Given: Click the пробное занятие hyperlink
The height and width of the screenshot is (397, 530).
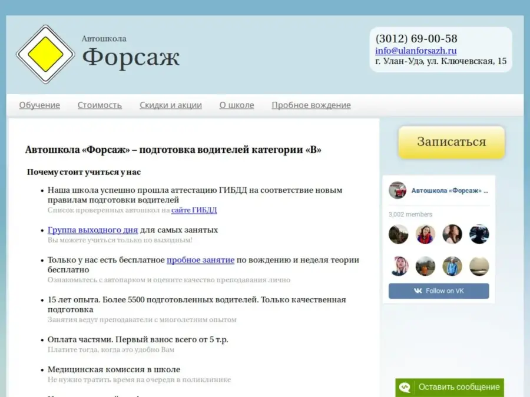Looking at the screenshot, I should (200, 260).
